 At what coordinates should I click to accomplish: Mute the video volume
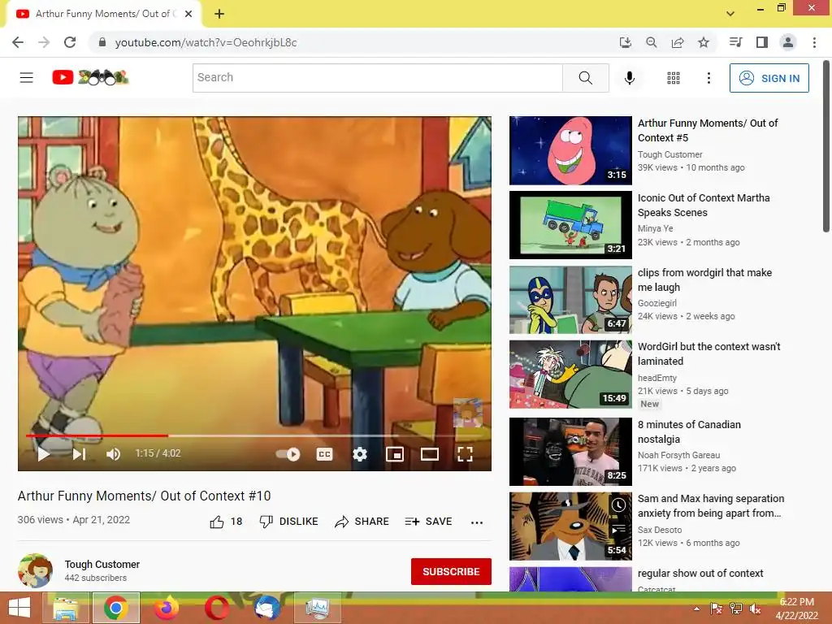[x=113, y=453]
